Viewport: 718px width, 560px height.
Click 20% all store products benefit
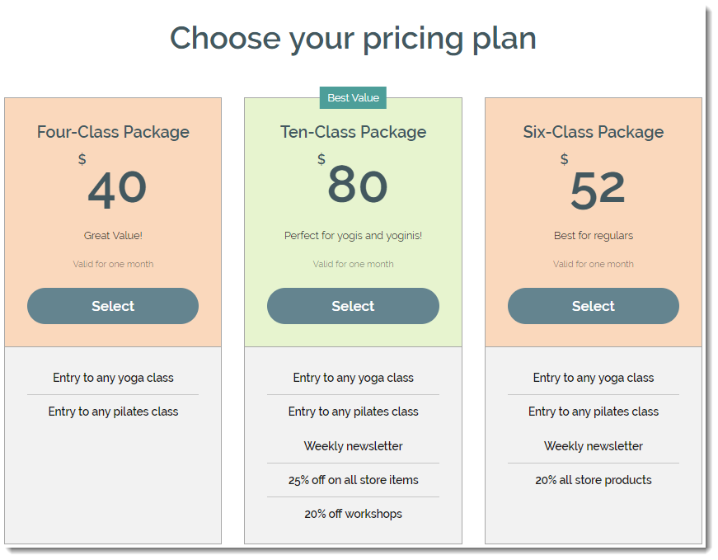tap(594, 480)
